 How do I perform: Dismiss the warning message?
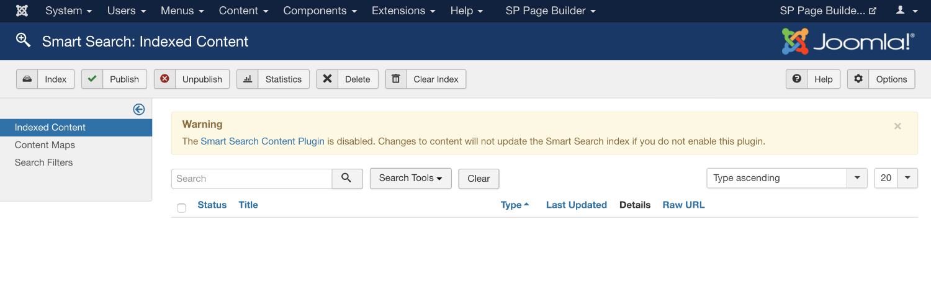(897, 126)
